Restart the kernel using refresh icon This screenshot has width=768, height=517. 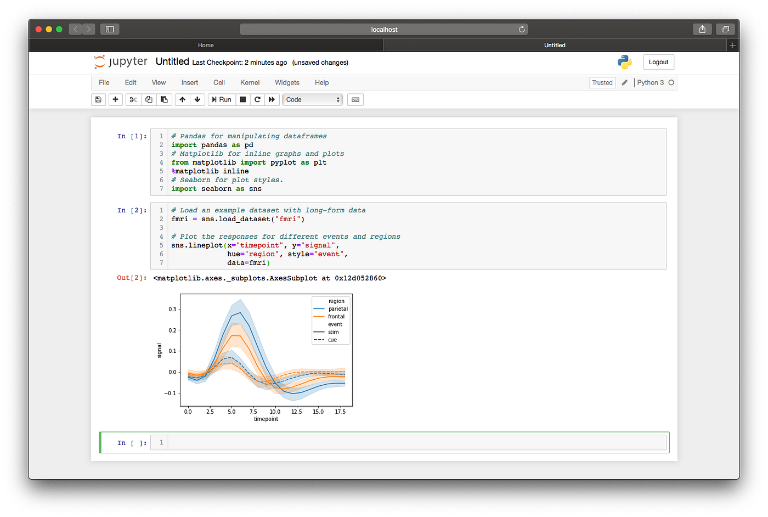pos(257,99)
